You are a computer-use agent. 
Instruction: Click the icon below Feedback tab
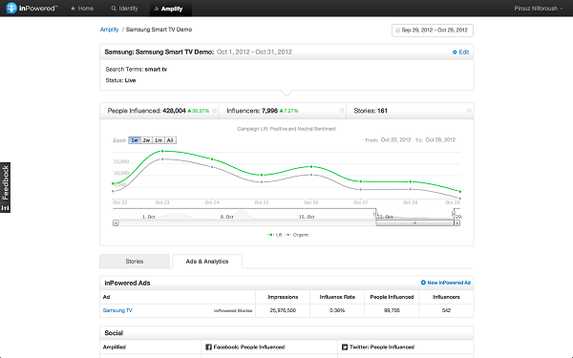point(5,208)
